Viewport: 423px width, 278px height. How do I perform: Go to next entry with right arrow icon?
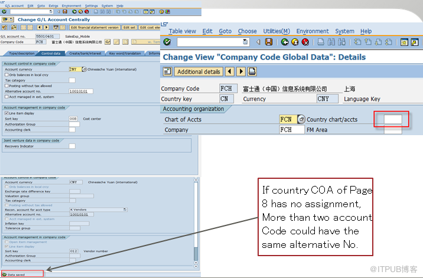[240, 71]
